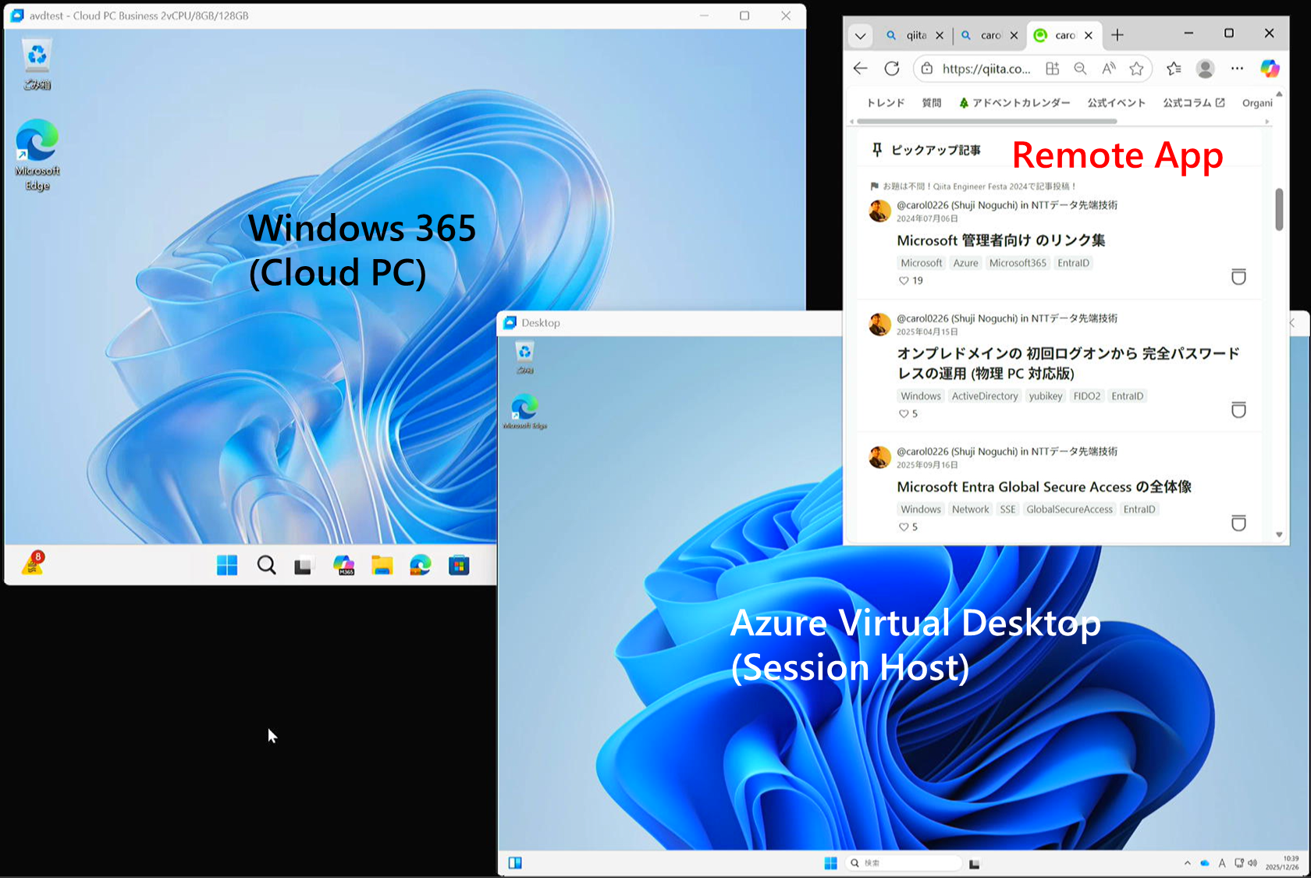The image size is (1311, 878).
Task: Open the widgets icon in Desktop session taskbar
Action: [x=515, y=862]
